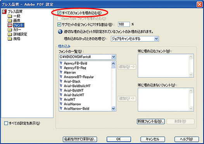Click the font list scrollbar thumb
Screen dimensions: 204x144
113,67
